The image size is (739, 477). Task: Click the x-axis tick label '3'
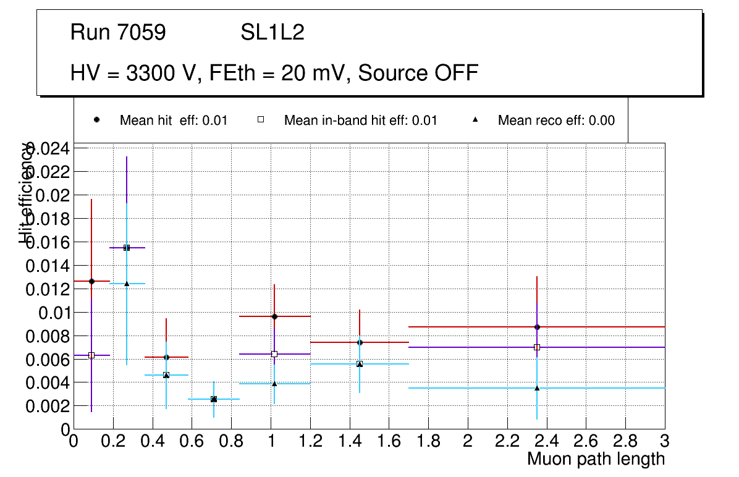pyautogui.click(x=664, y=441)
